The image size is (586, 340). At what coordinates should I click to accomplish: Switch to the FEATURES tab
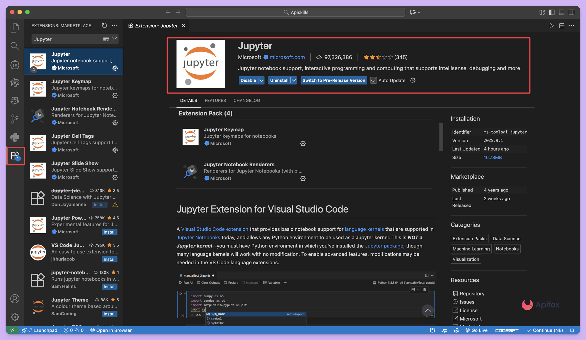click(215, 100)
